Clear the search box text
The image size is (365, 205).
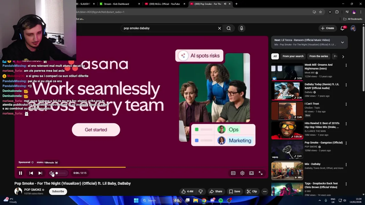pyautogui.click(x=220, y=28)
